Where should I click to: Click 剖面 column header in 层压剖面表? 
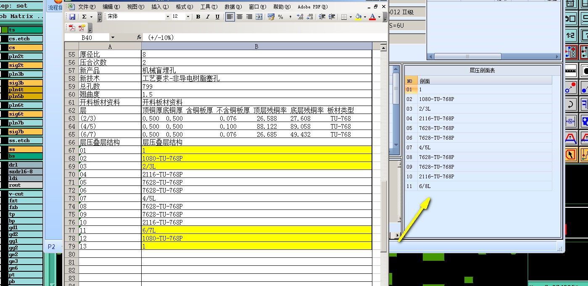pos(485,81)
